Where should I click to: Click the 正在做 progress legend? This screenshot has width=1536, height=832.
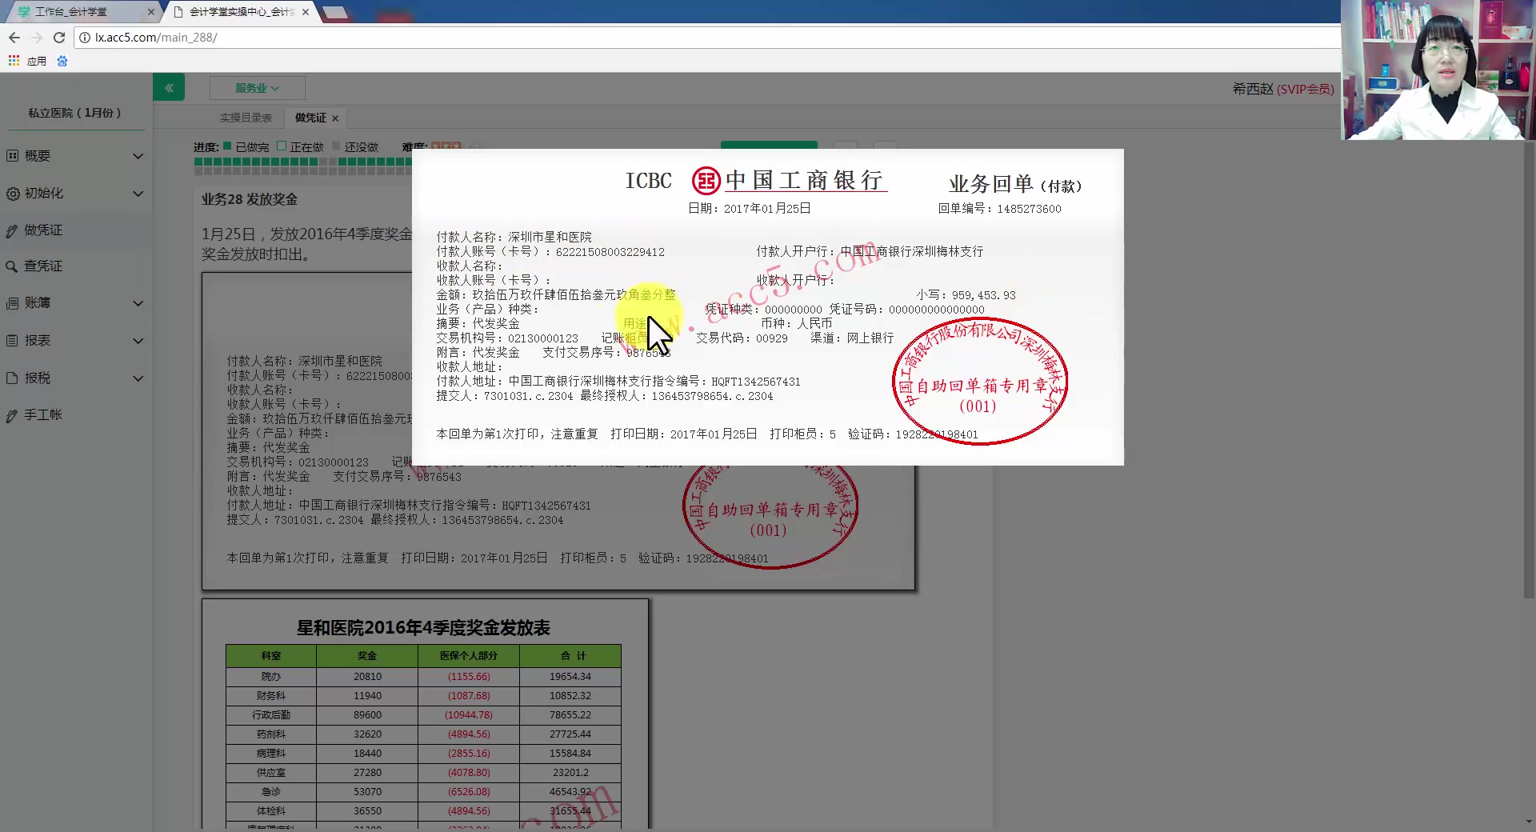(x=301, y=147)
